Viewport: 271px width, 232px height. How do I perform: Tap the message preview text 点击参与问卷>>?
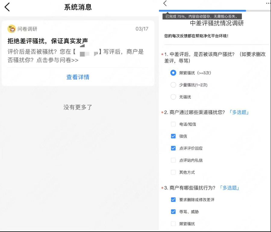[57, 60]
